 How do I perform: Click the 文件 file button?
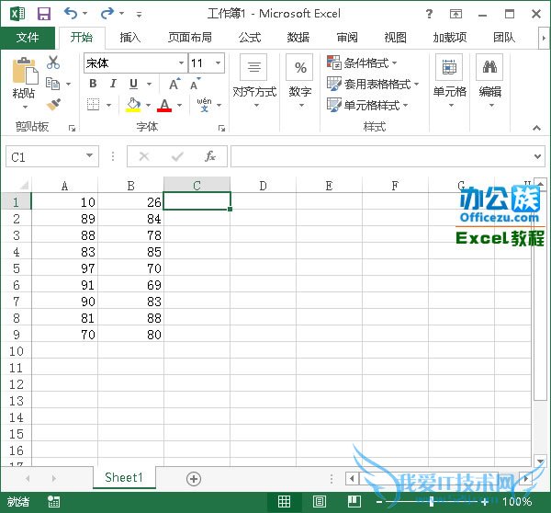tap(28, 38)
